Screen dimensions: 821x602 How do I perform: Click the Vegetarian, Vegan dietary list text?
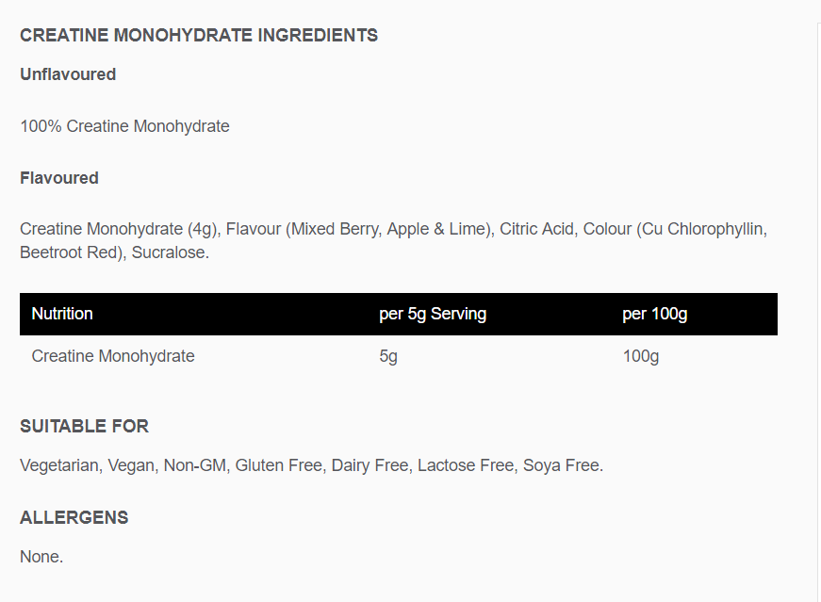[x=312, y=465]
